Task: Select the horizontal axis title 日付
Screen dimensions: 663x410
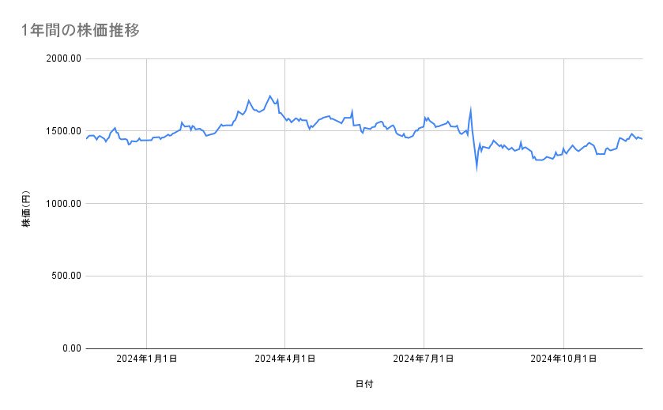Action: click(x=364, y=384)
